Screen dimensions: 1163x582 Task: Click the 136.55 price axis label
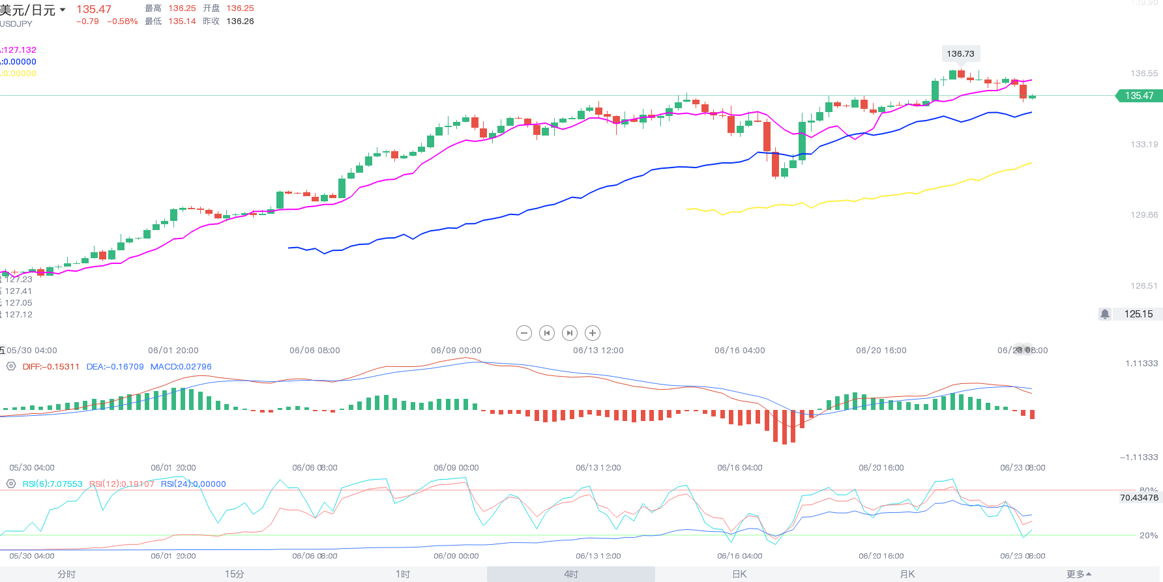pos(1144,74)
